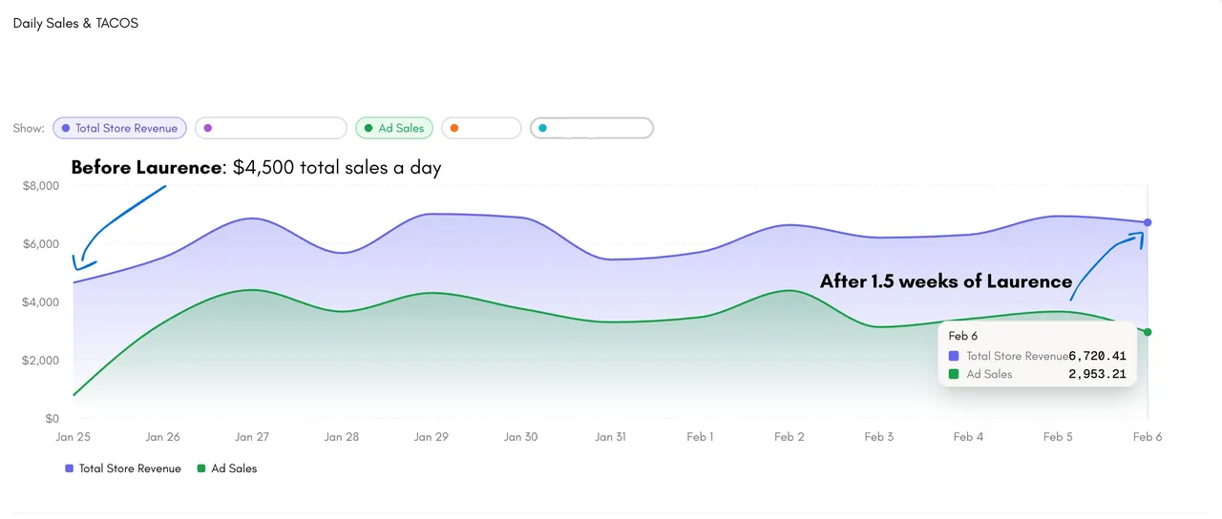Click the $8,000 y-axis label
This screenshot has height=519, width=1222.
40,186
